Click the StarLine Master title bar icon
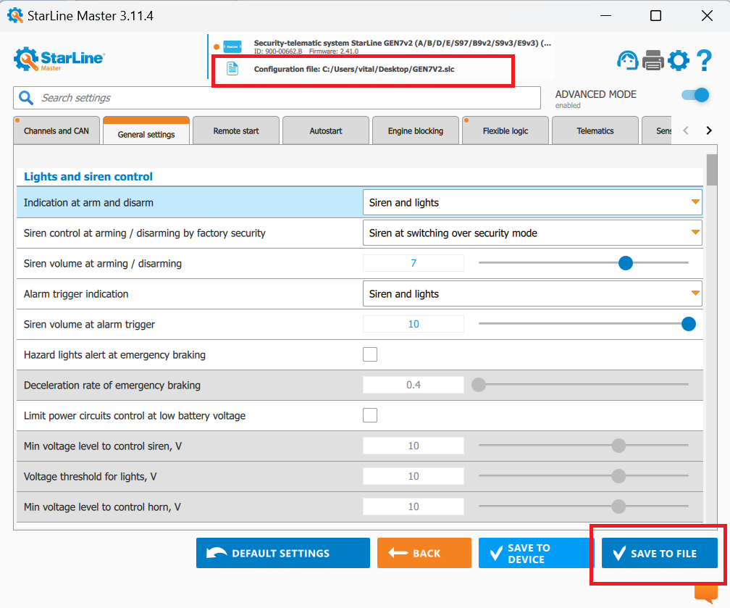 point(15,15)
